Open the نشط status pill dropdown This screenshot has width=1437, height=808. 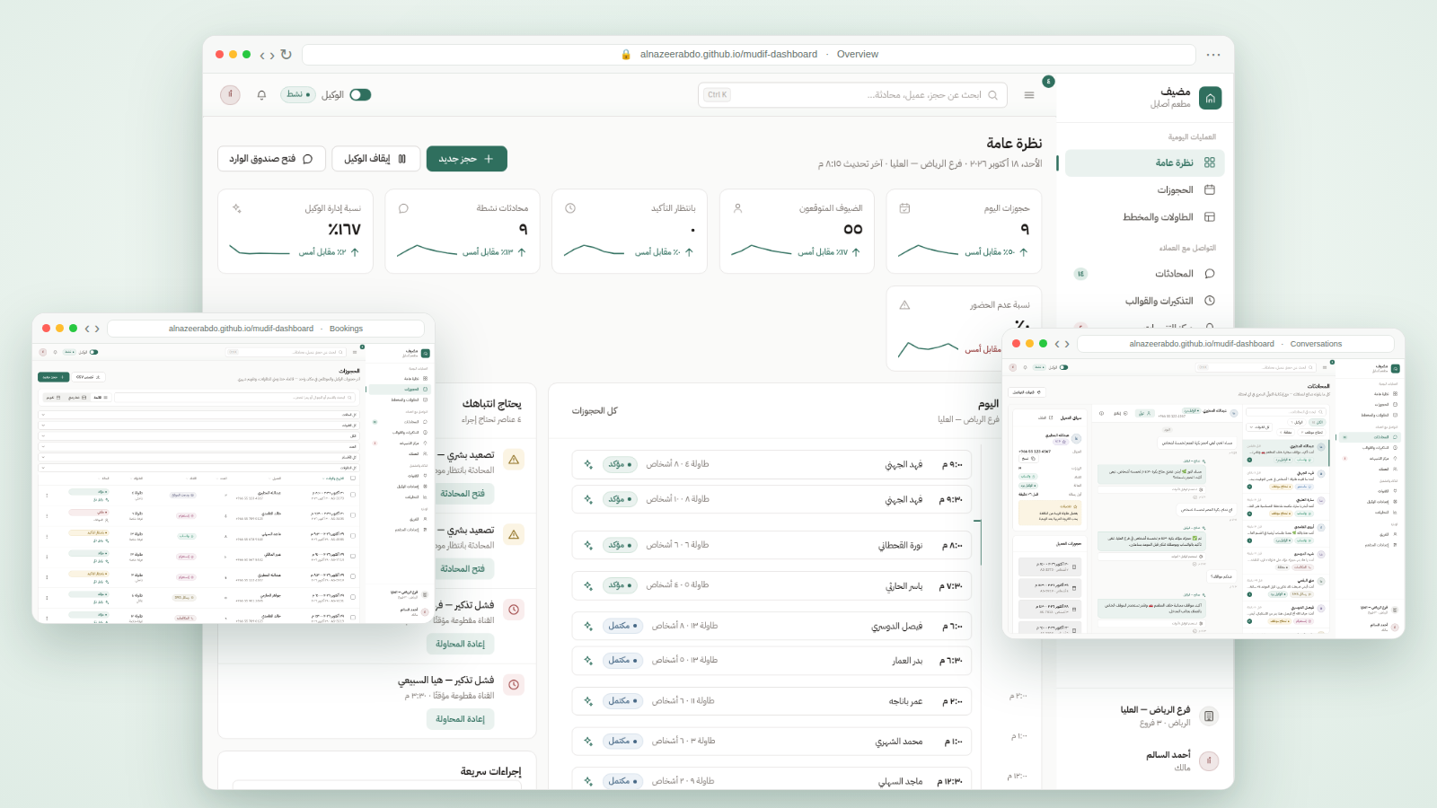coord(298,95)
